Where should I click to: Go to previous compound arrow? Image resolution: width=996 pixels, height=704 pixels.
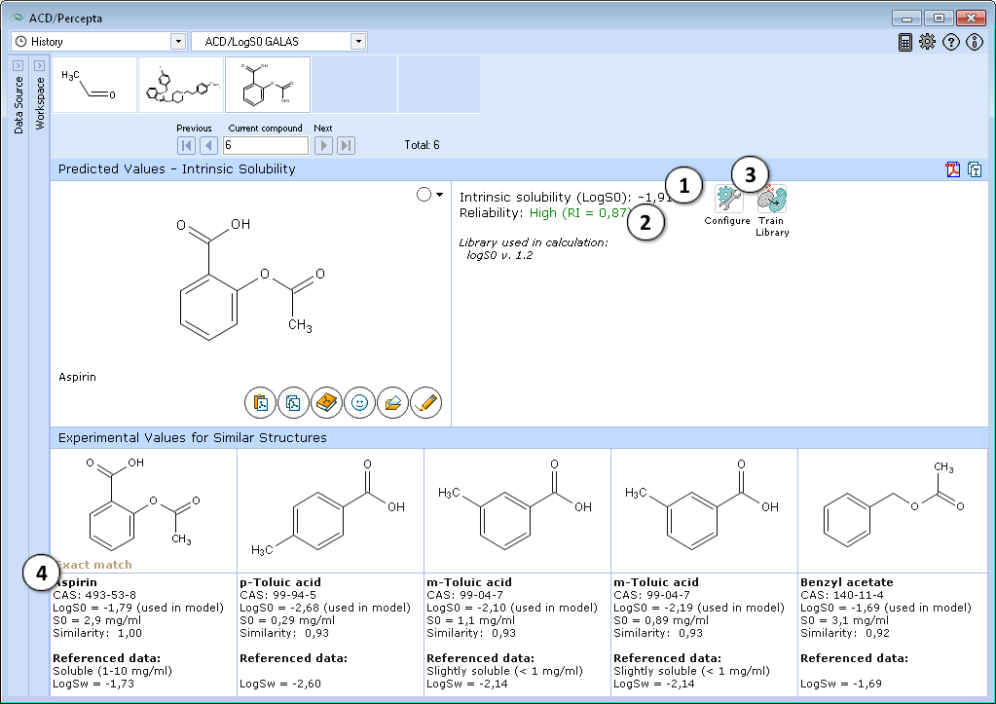coord(209,145)
